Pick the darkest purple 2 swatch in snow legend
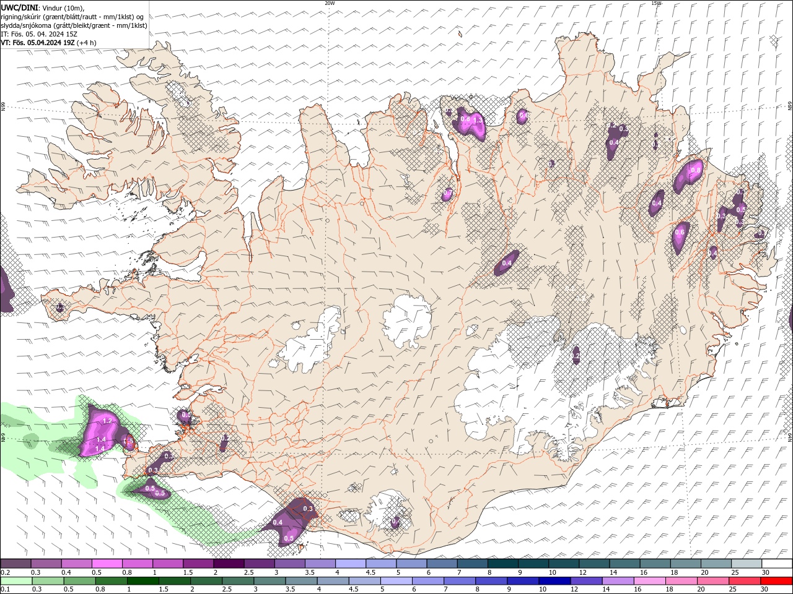Viewport: 793px width, 594px height. pos(229,564)
